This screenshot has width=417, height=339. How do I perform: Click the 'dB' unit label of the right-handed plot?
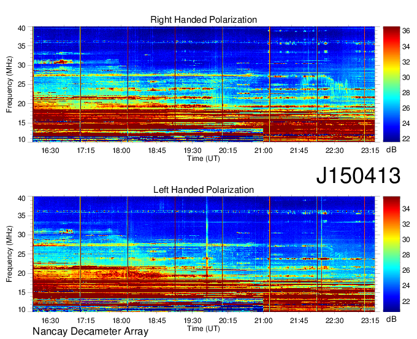[x=391, y=150]
